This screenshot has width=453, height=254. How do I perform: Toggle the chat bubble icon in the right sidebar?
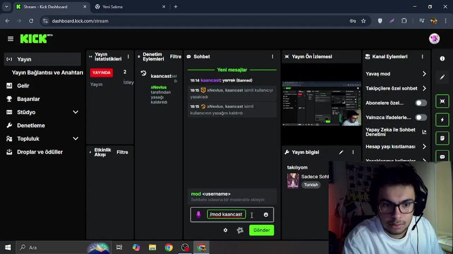tap(442, 156)
